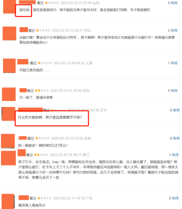Click the avatar of the Shandong reviewer

click(10, 7)
